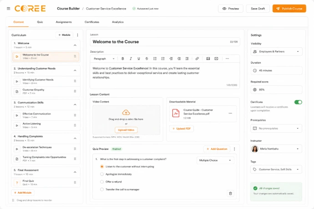Viewport: 314px width, 209px height.
Task: Click the Upload Video button
Action: point(126,130)
